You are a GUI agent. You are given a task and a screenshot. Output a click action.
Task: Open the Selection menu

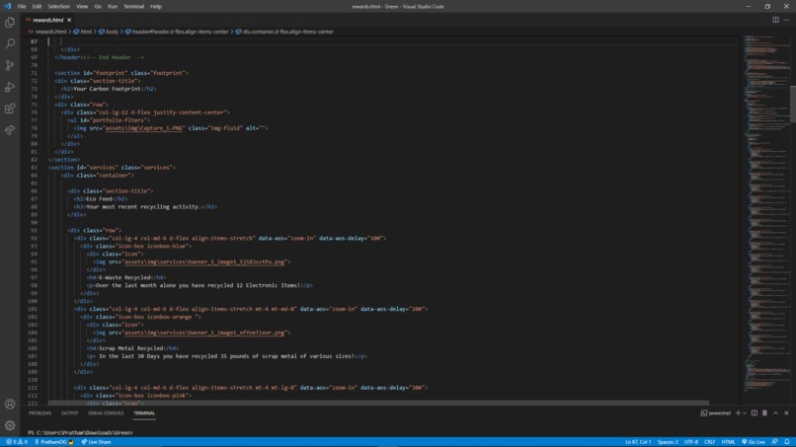(x=59, y=7)
